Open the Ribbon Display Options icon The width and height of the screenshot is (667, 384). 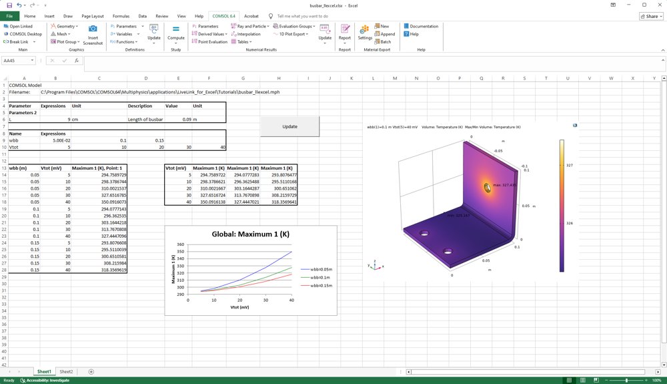613,5
